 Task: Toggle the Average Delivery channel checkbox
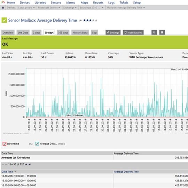click(x=37, y=144)
